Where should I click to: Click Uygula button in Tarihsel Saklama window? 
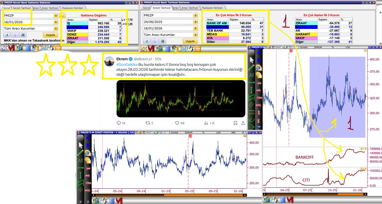coord(190,41)
